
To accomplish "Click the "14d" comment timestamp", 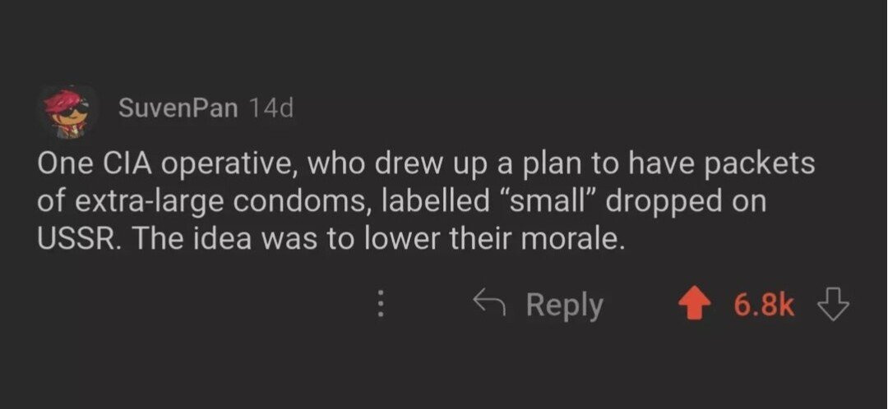I will [271, 108].
